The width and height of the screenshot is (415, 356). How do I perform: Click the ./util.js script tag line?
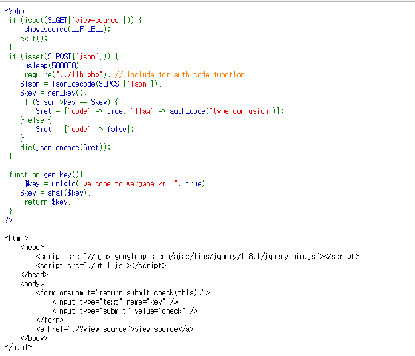pos(101,265)
